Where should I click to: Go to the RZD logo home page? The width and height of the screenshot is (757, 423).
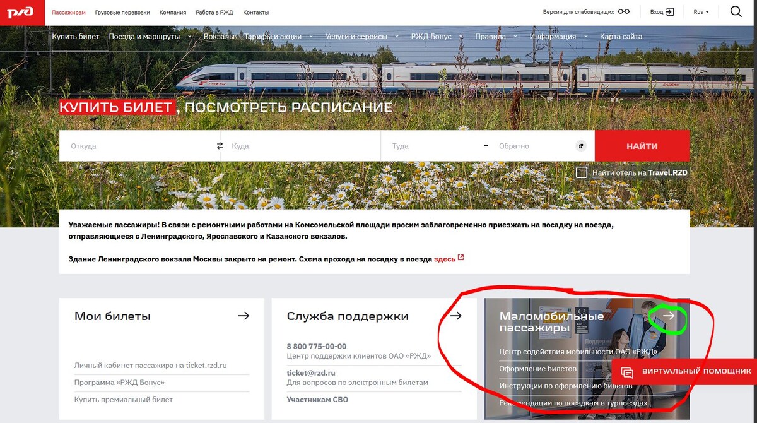click(x=21, y=12)
